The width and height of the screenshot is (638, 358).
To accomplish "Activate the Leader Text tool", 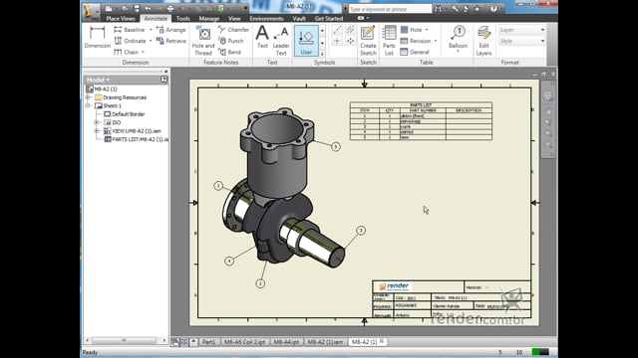I will click(x=281, y=41).
